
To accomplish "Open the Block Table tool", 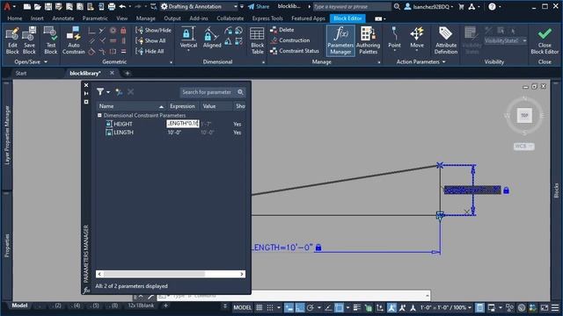I will click(x=257, y=40).
